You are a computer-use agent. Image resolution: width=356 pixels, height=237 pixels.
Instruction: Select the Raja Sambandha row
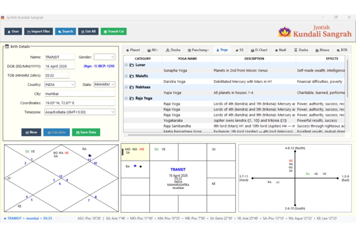234,126
